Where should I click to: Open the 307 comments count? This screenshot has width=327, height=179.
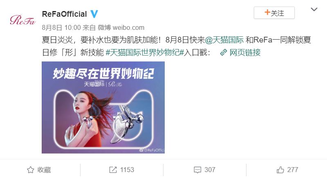tap(205, 170)
